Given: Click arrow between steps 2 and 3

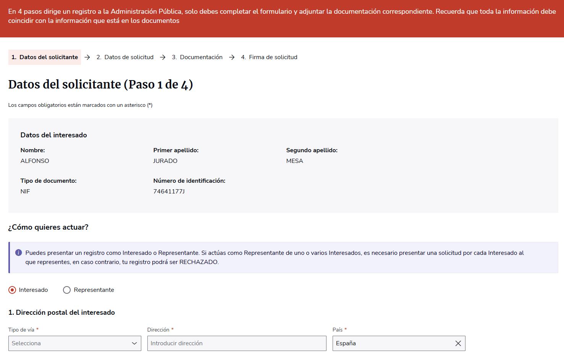Looking at the screenshot, I should tap(163, 57).
